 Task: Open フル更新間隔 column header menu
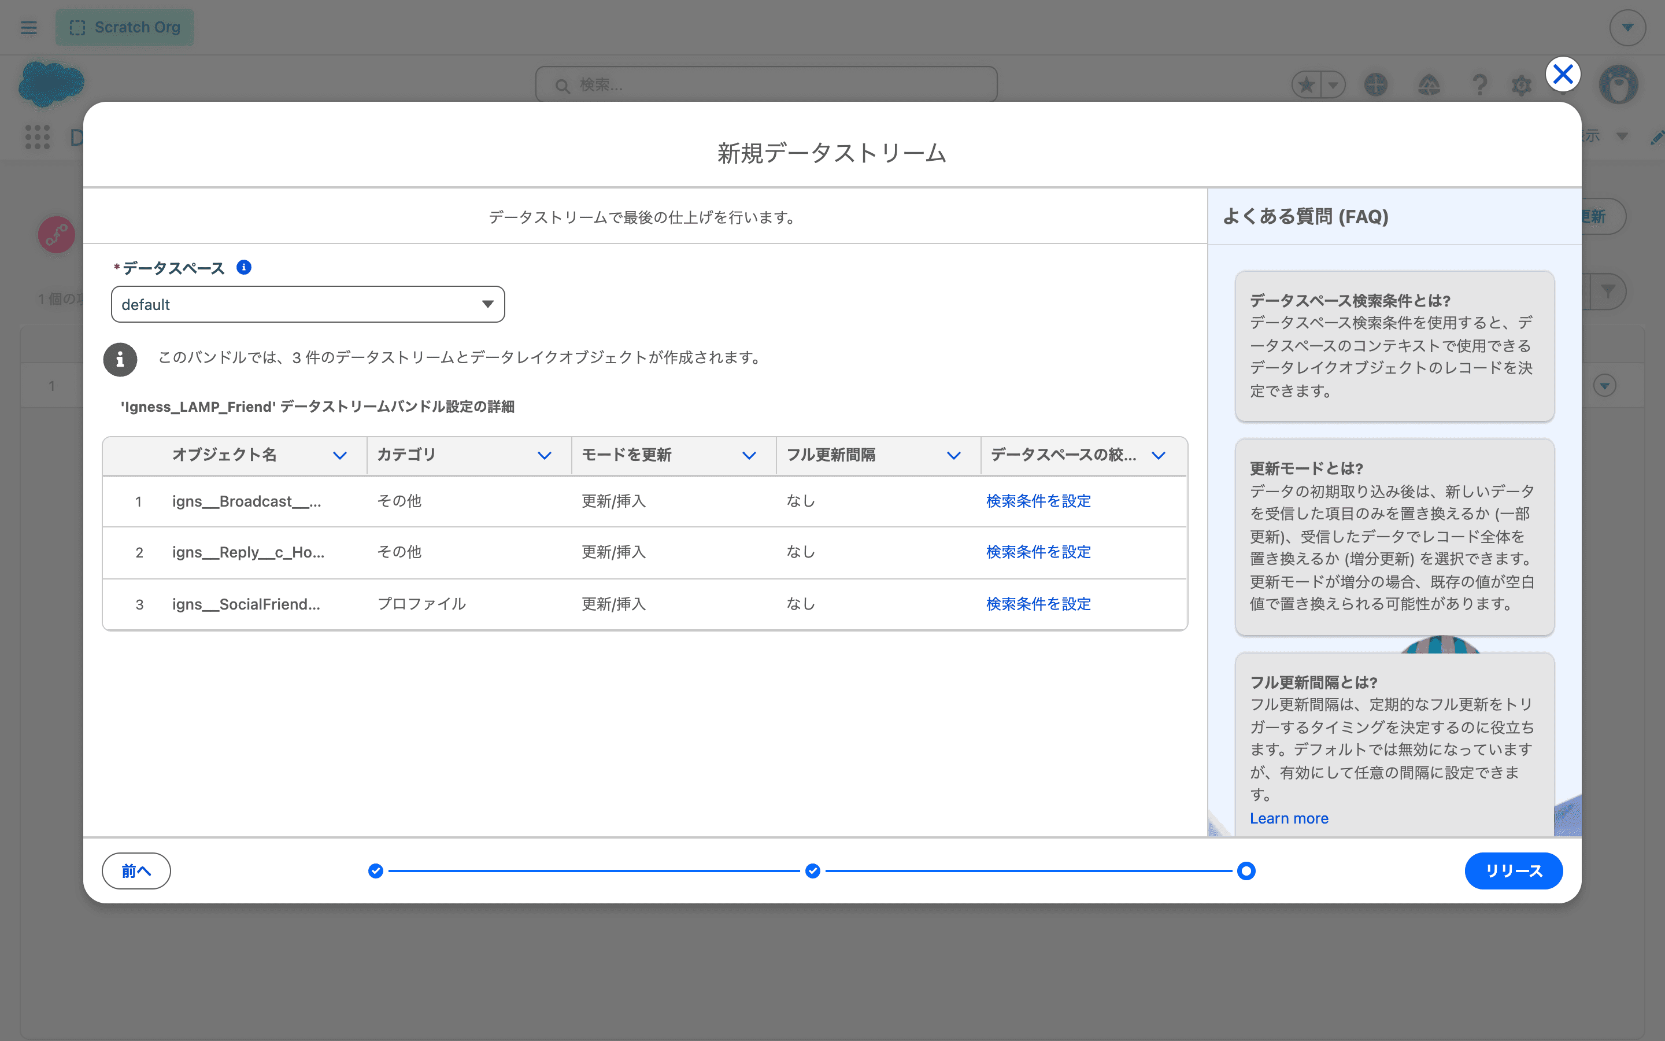(x=953, y=455)
